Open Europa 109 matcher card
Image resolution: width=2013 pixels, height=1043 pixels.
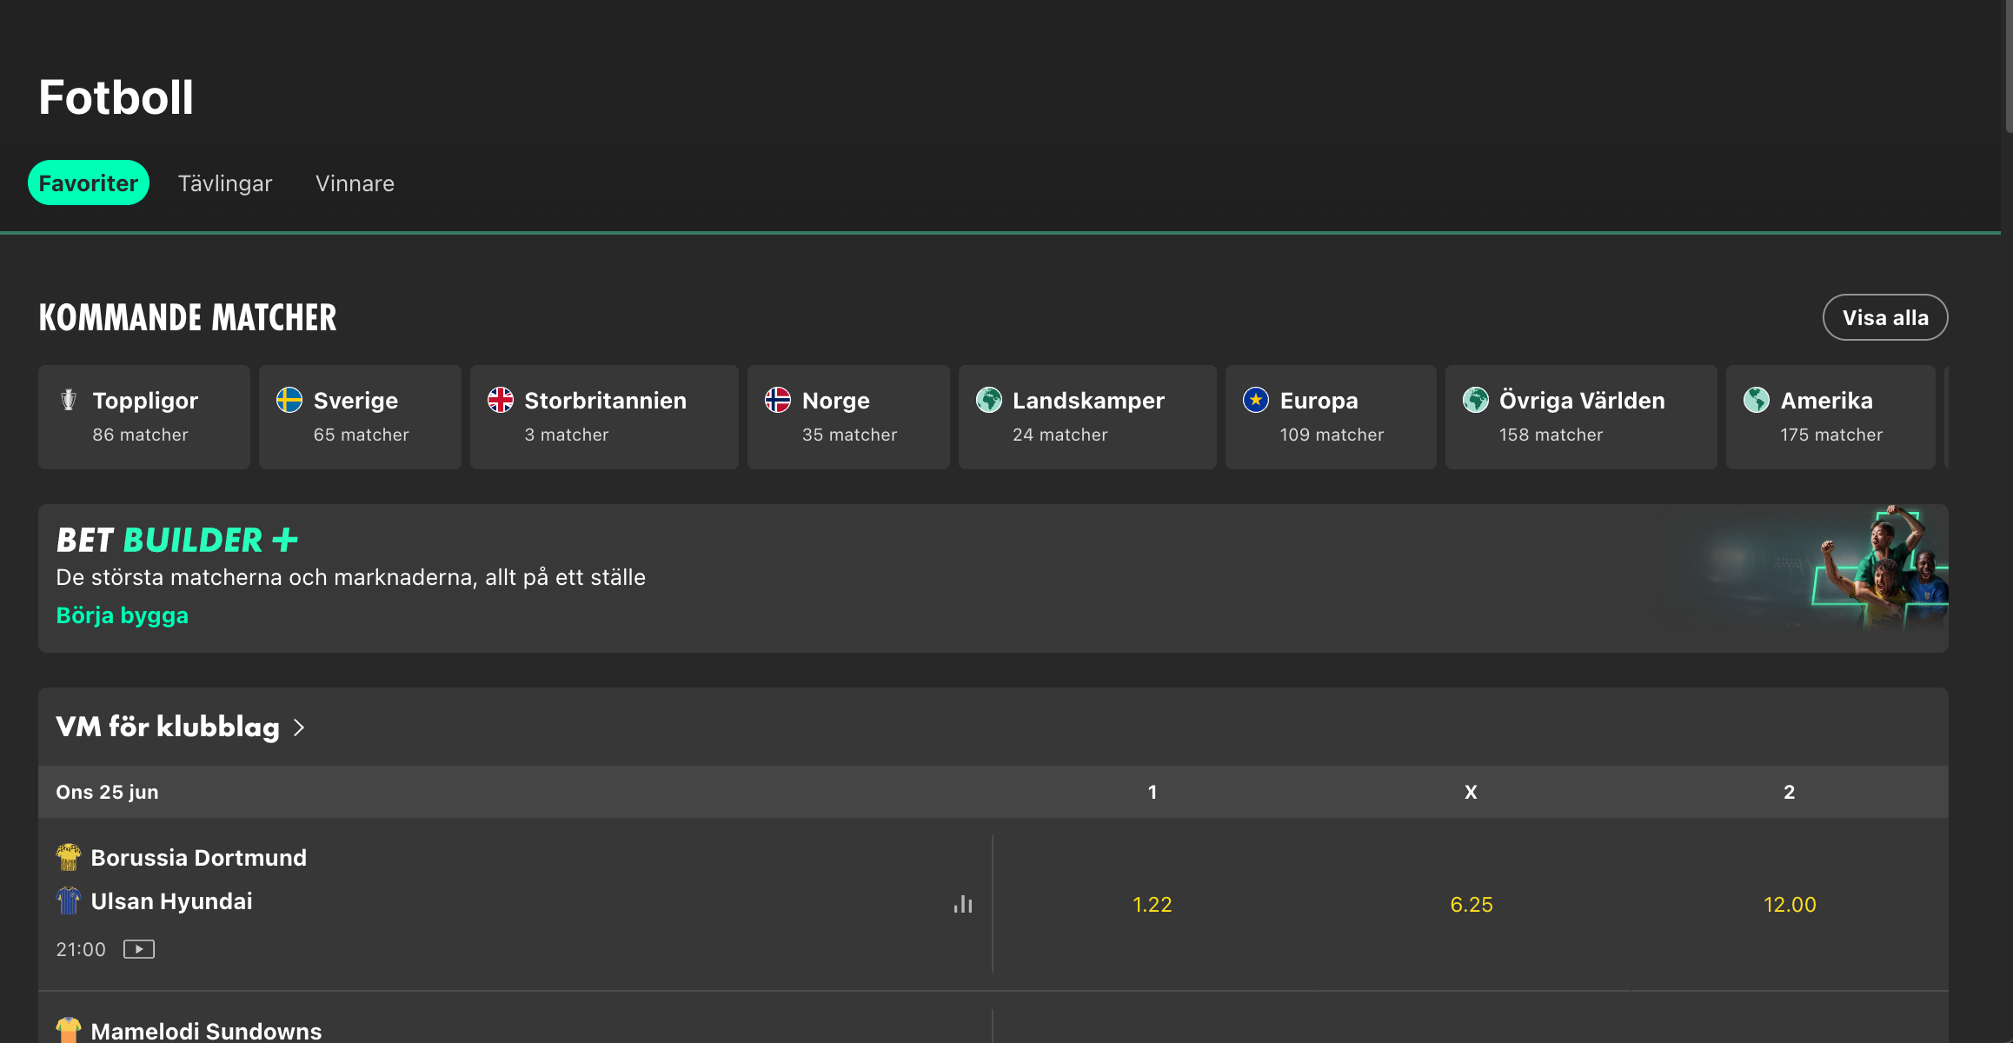point(1331,417)
